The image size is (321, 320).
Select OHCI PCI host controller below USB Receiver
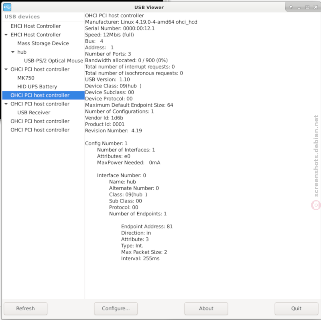(40, 121)
